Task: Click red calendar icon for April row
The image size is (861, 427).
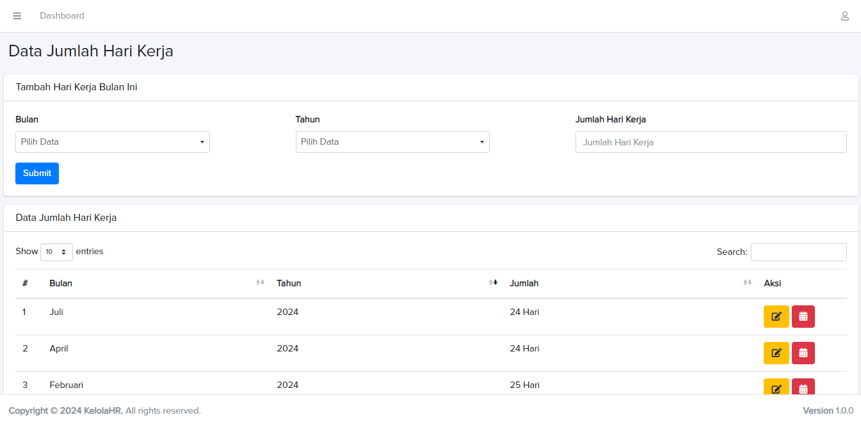Action: click(803, 353)
